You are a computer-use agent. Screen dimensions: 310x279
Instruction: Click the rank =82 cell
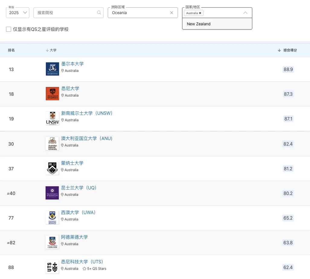point(11,243)
